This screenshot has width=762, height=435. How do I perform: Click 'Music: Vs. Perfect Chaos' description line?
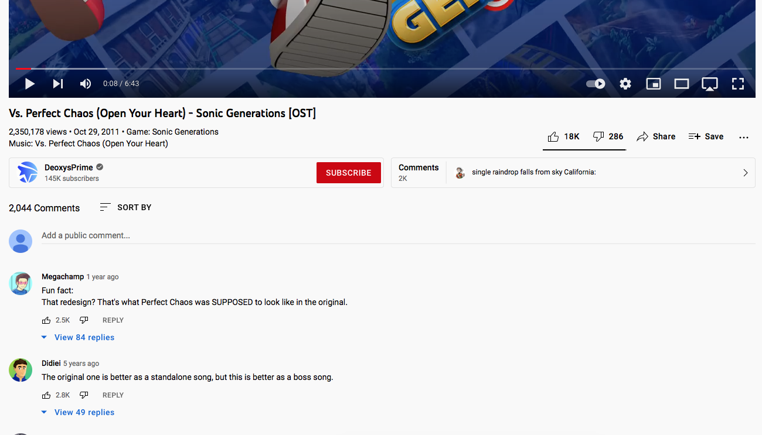pos(89,143)
